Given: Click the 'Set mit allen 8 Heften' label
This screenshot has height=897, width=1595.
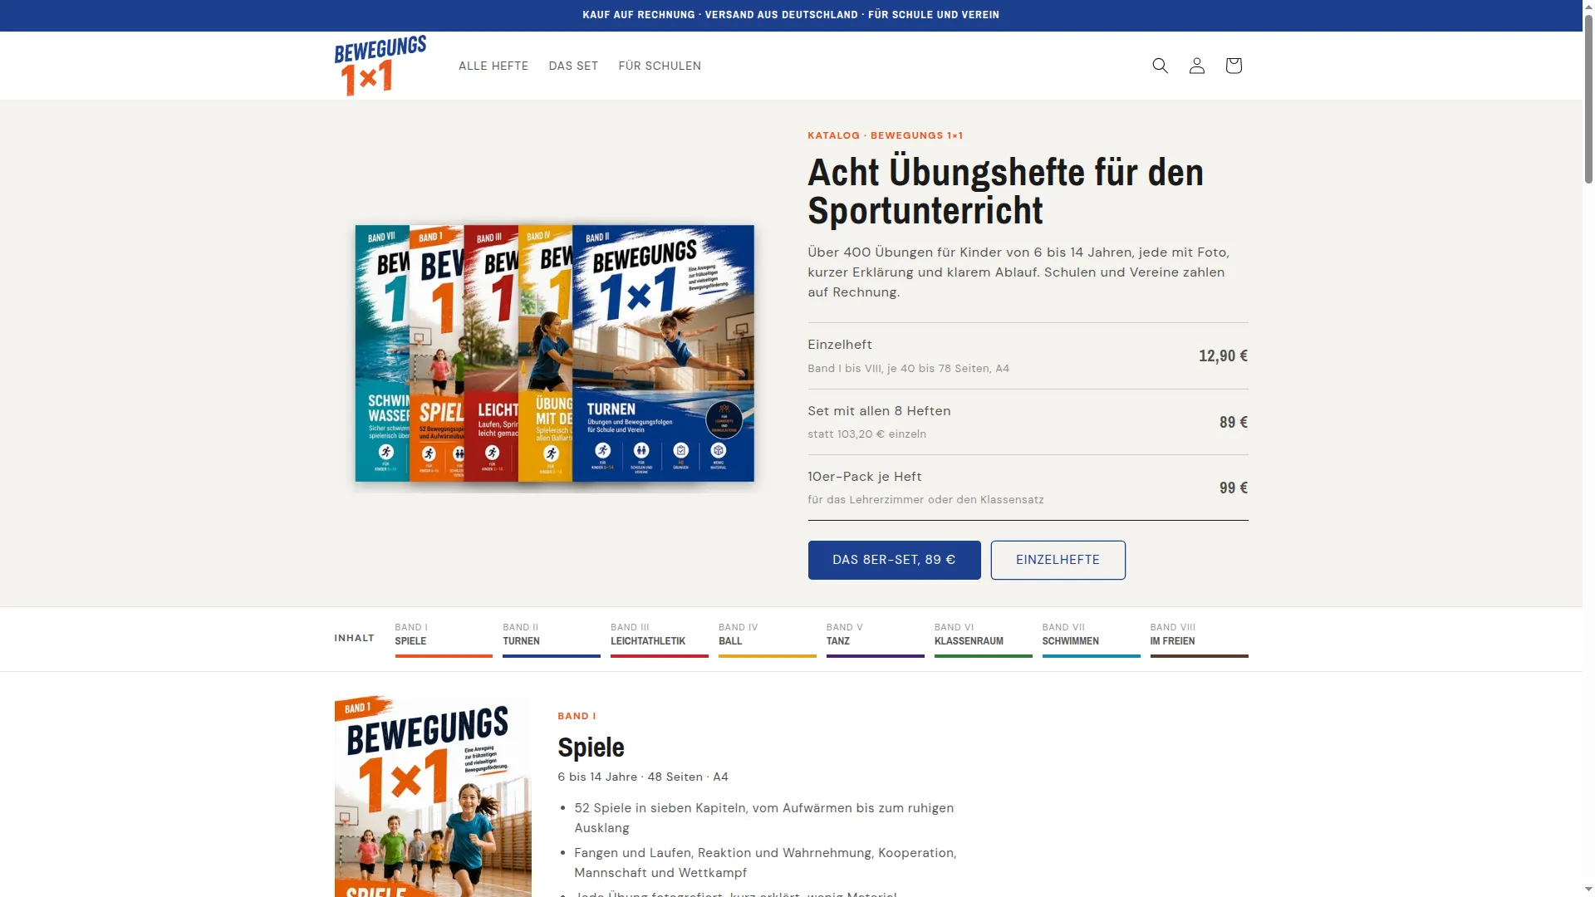Looking at the screenshot, I should click(x=879, y=411).
